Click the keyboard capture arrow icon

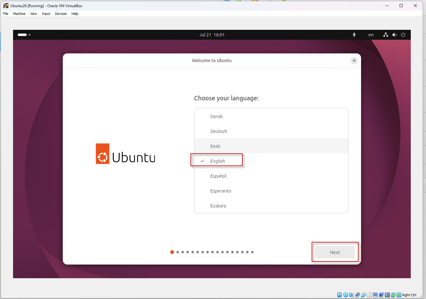399,295
